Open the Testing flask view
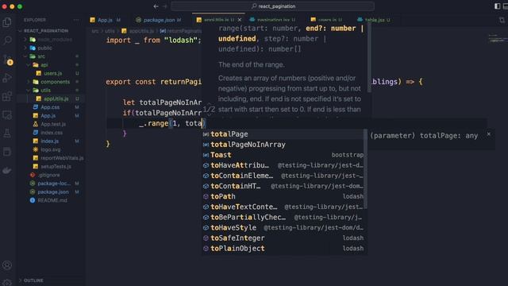 pyautogui.click(x=7, y=133)
